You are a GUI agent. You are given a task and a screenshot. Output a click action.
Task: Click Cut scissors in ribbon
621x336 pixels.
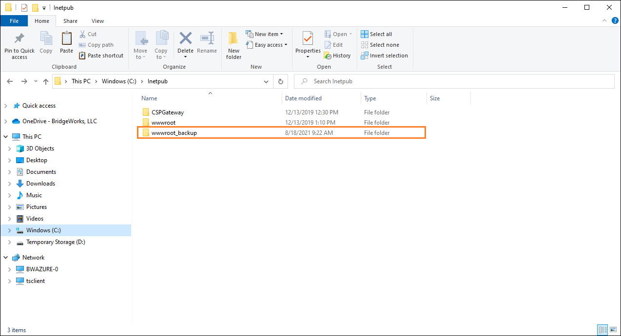pos(88,34)
